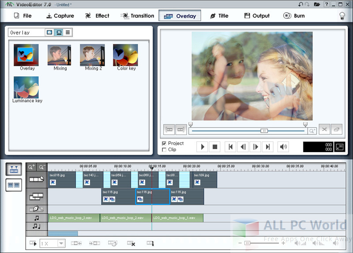Click the open folder icon in title bar
The image size is (353, 253).
click(x=317, y=4)
